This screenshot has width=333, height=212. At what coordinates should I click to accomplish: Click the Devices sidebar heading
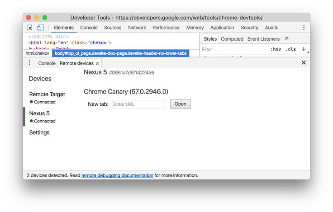click(x=40, y=79)
